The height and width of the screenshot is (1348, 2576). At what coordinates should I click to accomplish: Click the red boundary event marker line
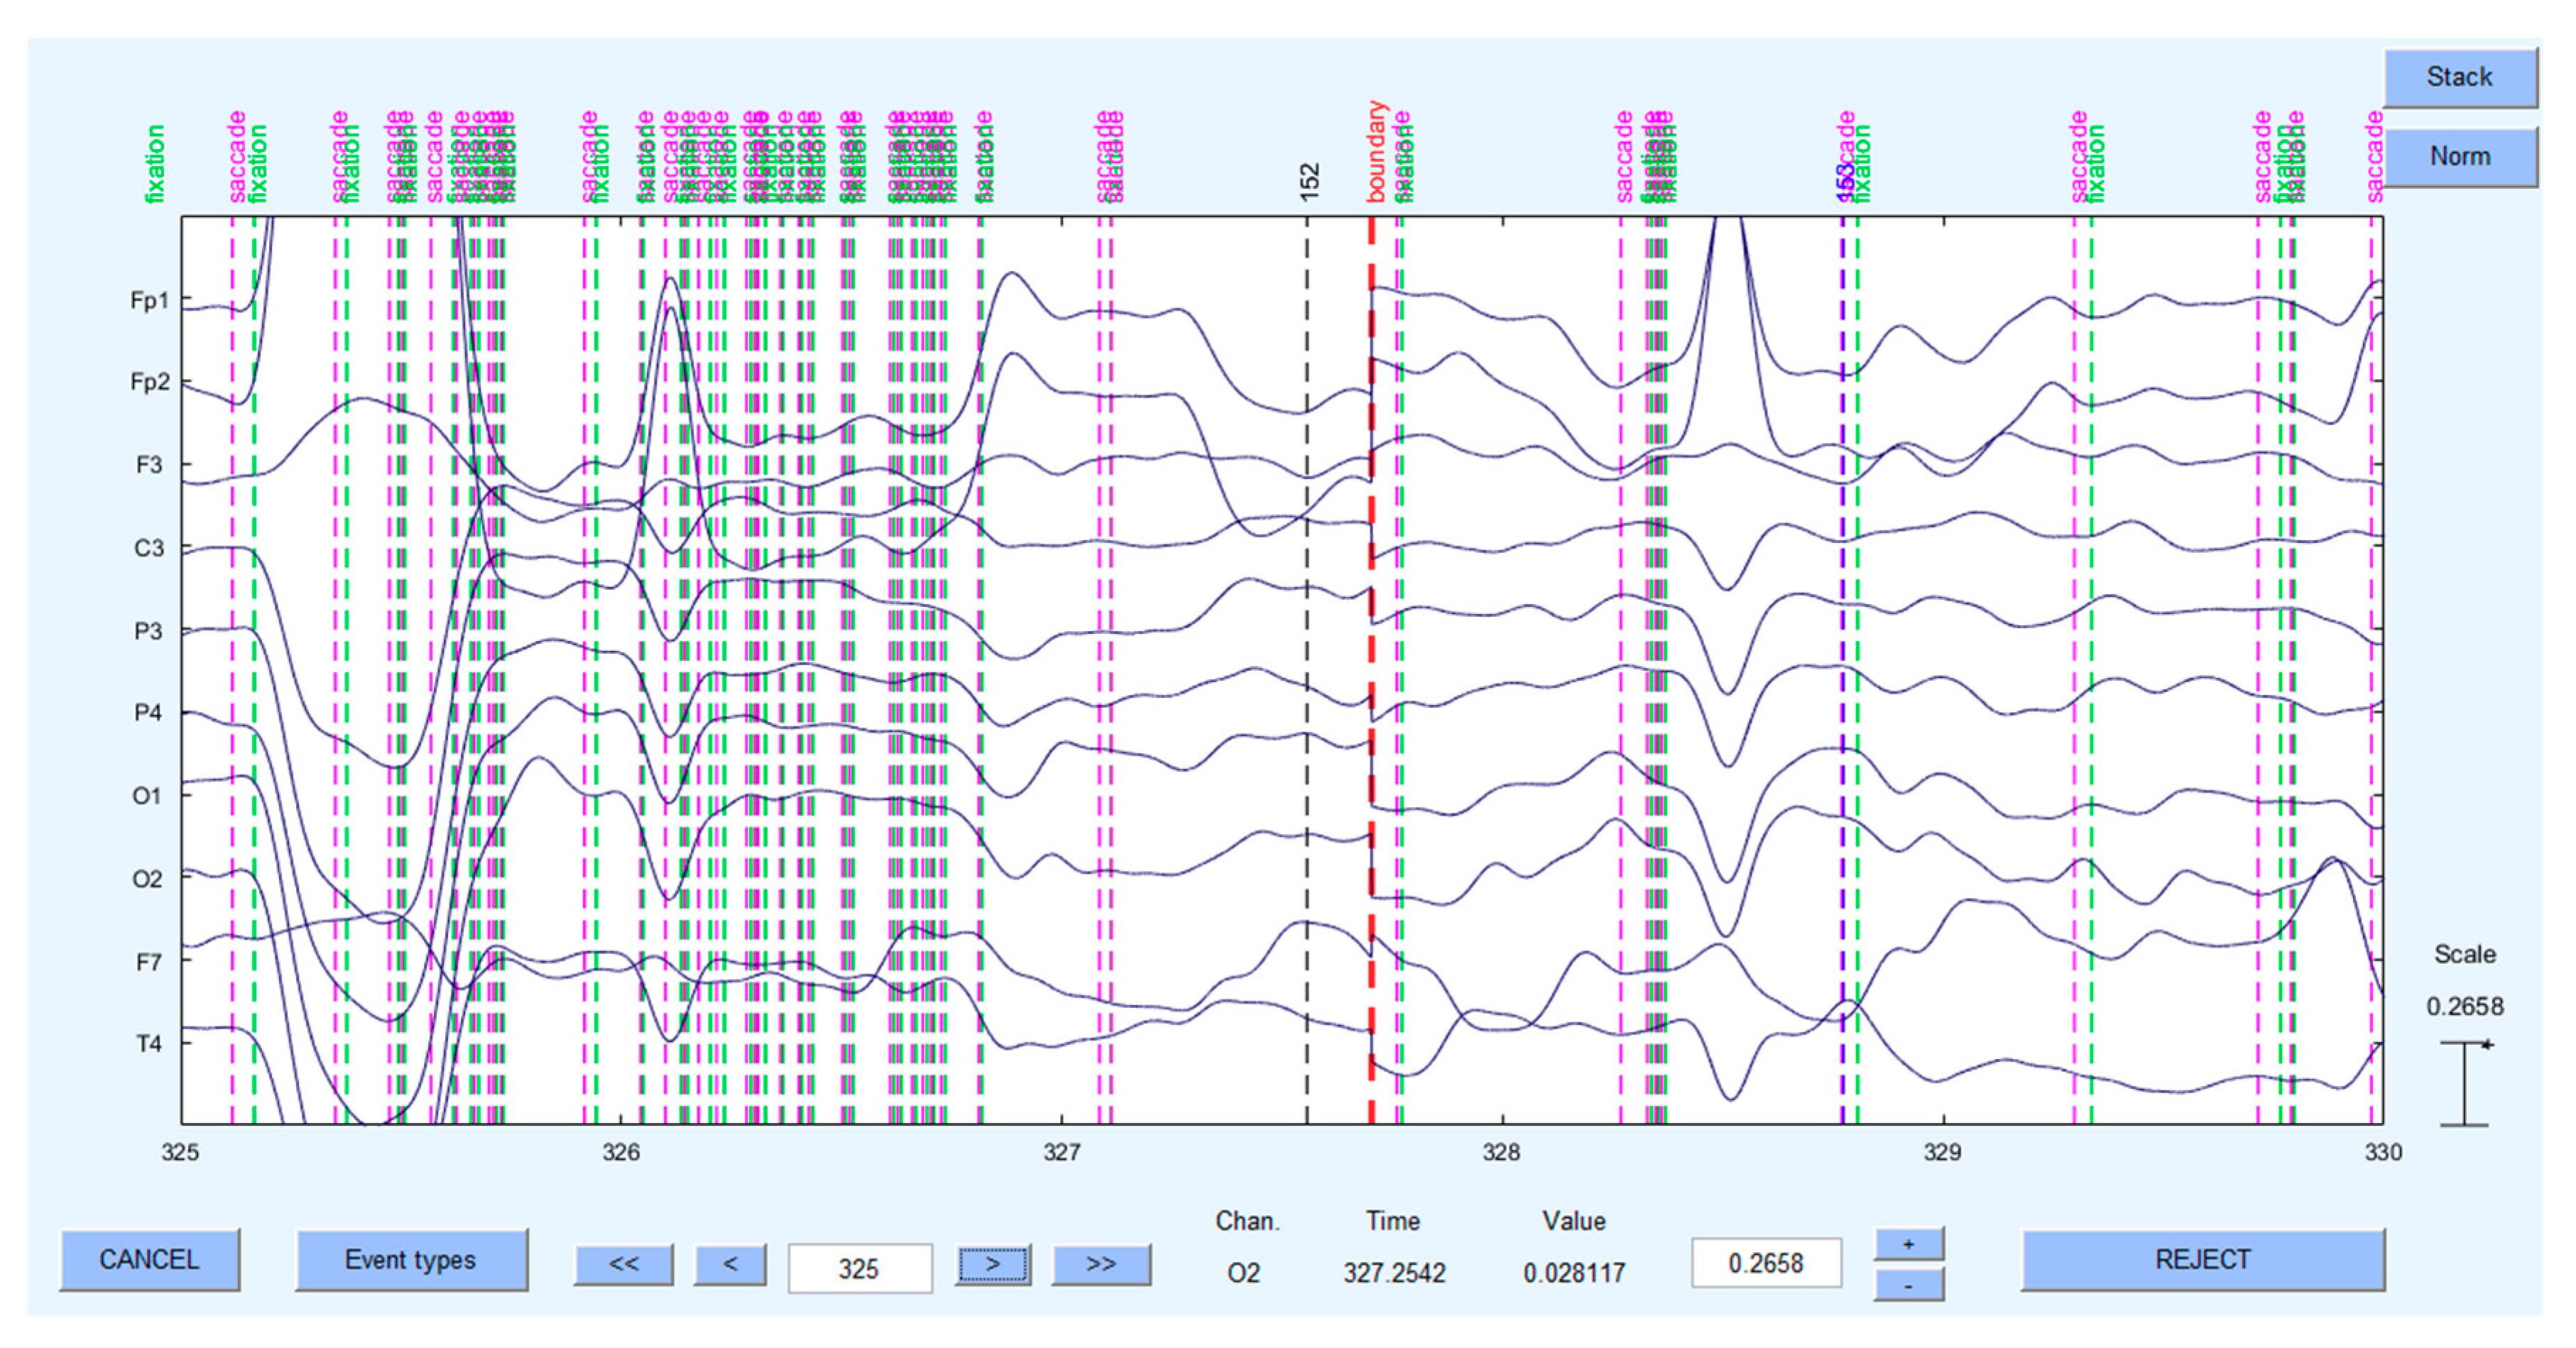point(1371,650)
